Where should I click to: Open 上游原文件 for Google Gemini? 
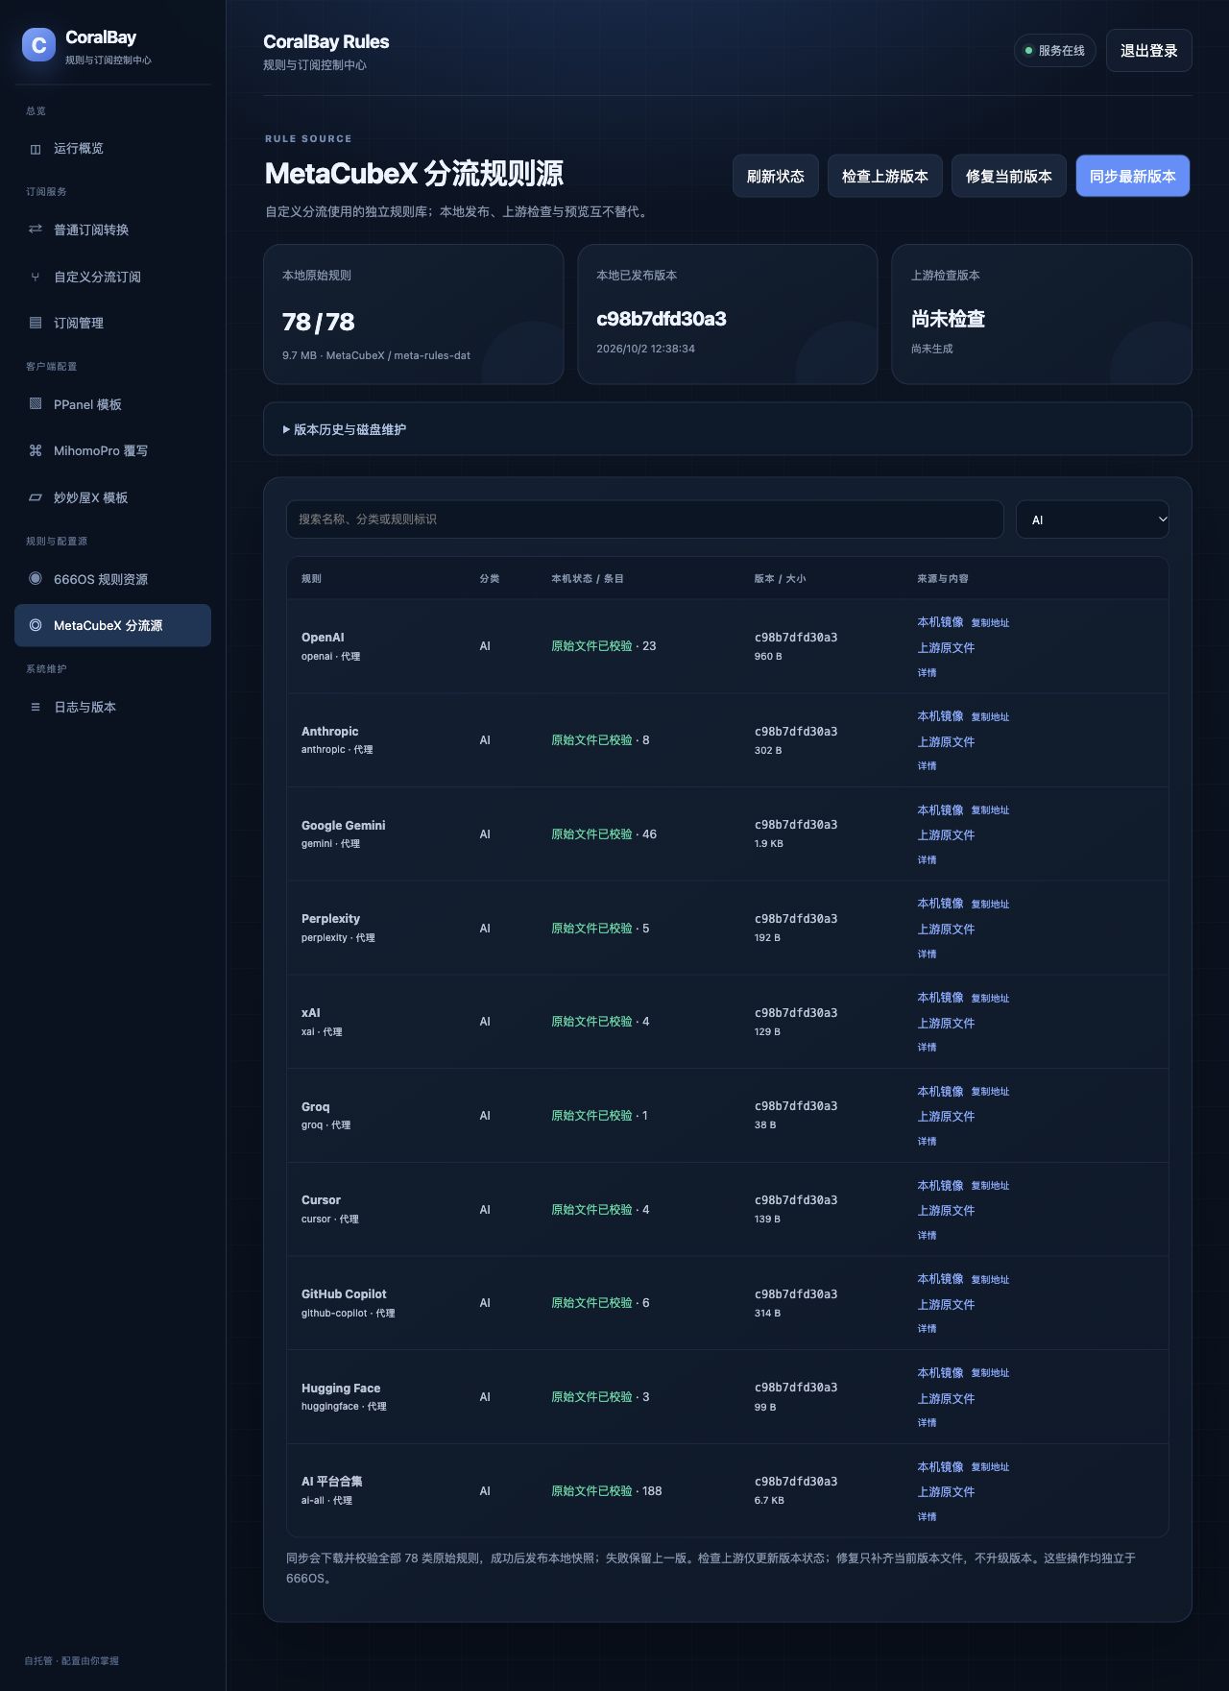tap(946, 835)
